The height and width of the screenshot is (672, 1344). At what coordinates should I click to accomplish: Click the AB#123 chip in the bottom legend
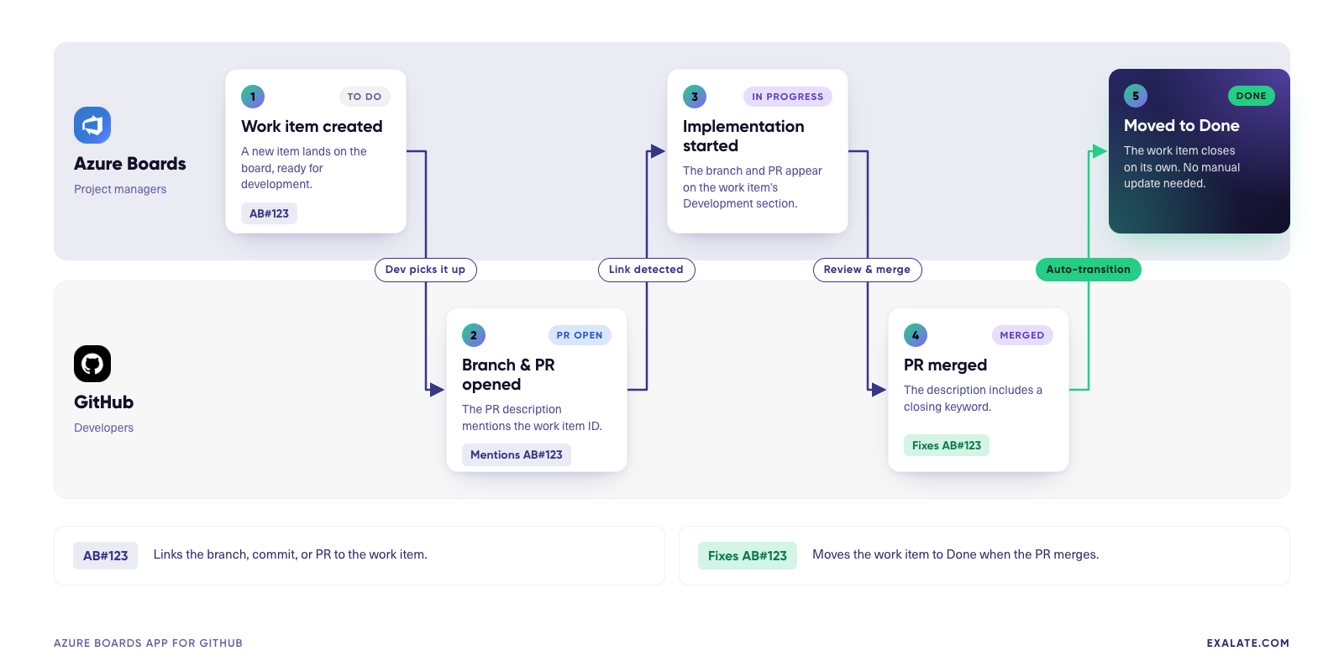click(106, 555)
